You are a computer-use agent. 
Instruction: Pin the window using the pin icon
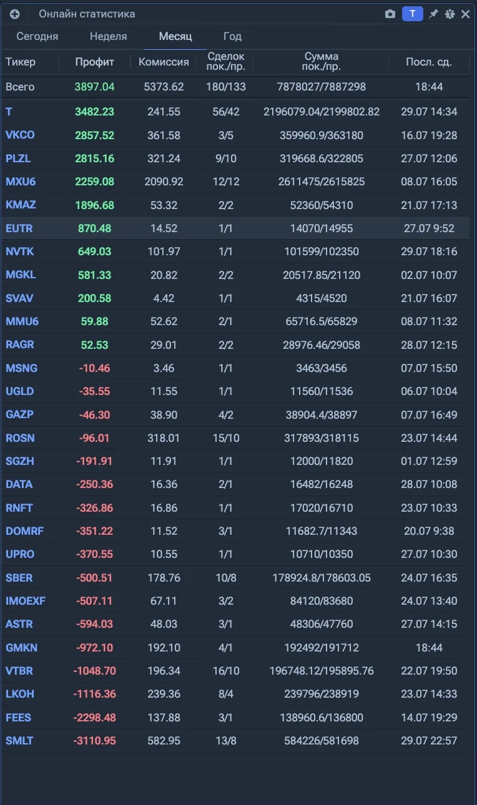pyautogui.click(x=433, y=14)
